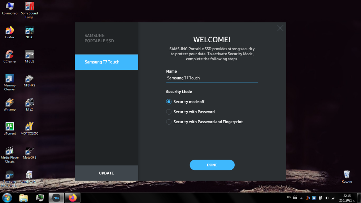Click the music note tray icon
This screenshot has height=203, width=361.
308,198
